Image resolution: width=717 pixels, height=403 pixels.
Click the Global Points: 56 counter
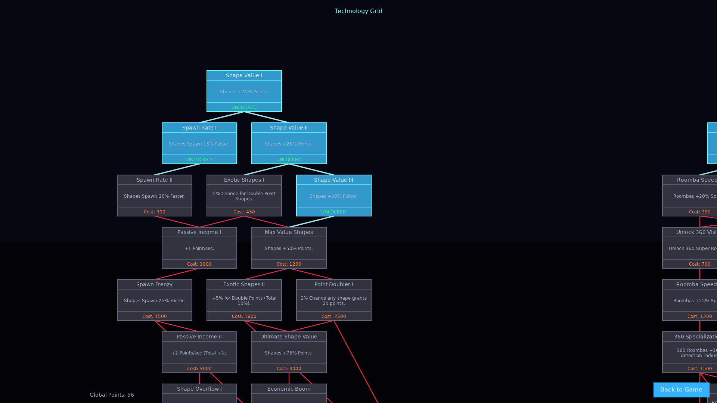click(x=112, y=395)
